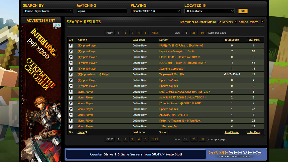Open player (2)vipms-Player
Viewport: 288px width, 162px height.
point(87,80)
